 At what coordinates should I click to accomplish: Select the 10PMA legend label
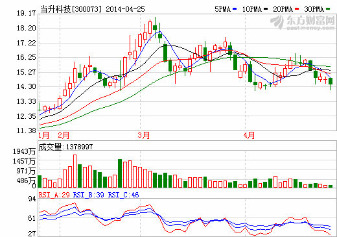252,9
